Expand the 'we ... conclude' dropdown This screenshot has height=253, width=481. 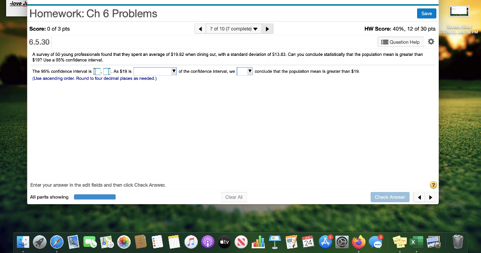244,71
